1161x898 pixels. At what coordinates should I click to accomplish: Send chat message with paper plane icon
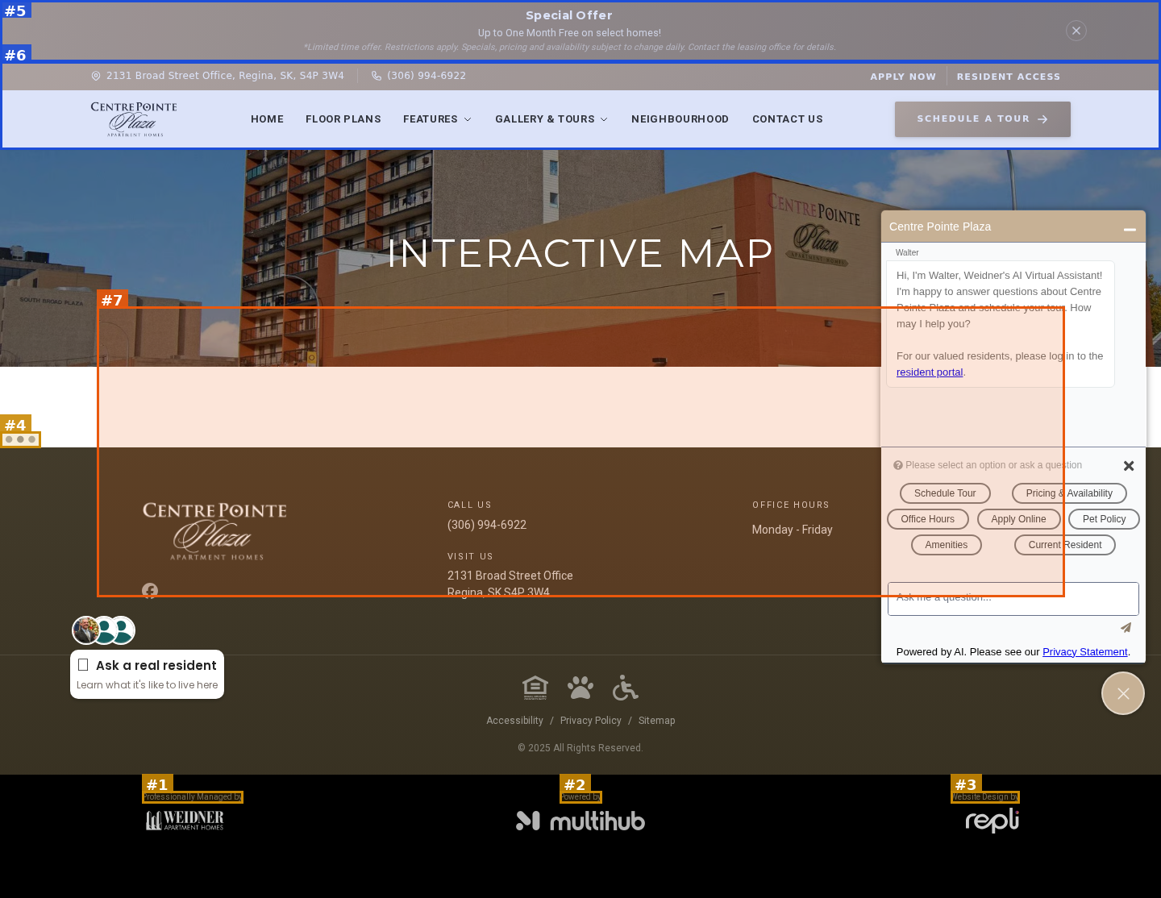tap(1126, 628)
